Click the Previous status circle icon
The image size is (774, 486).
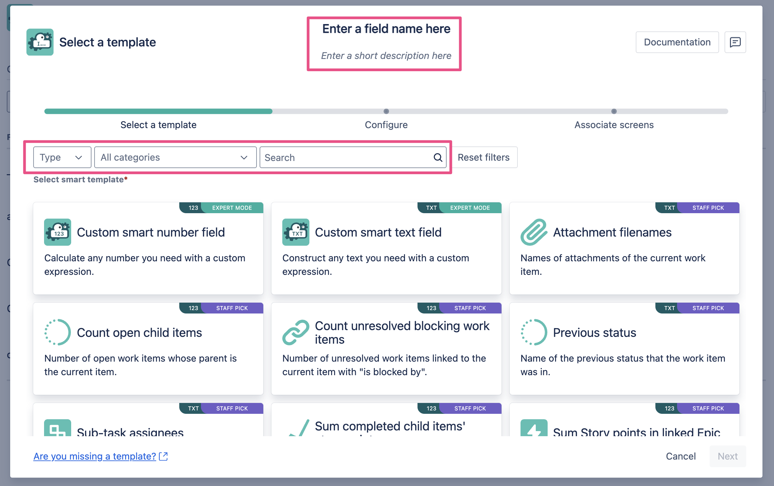coord(534,332)
